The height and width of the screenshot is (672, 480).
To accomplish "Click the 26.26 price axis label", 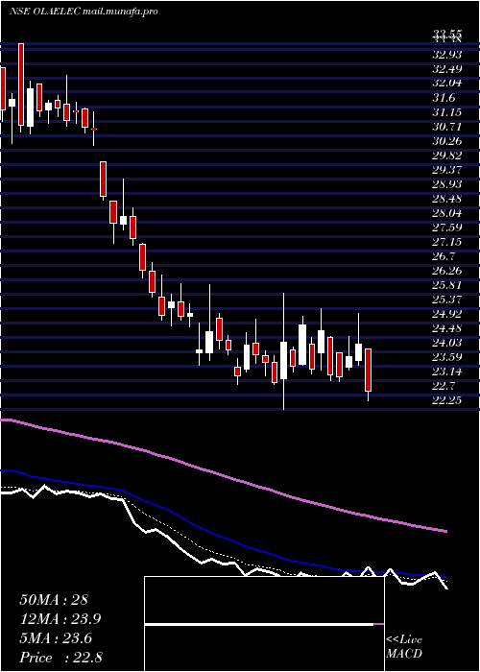I will coord(447,272).
